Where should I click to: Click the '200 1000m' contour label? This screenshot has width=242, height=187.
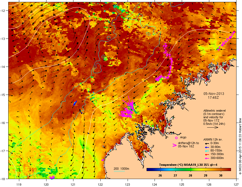click(x=121, y=169)
